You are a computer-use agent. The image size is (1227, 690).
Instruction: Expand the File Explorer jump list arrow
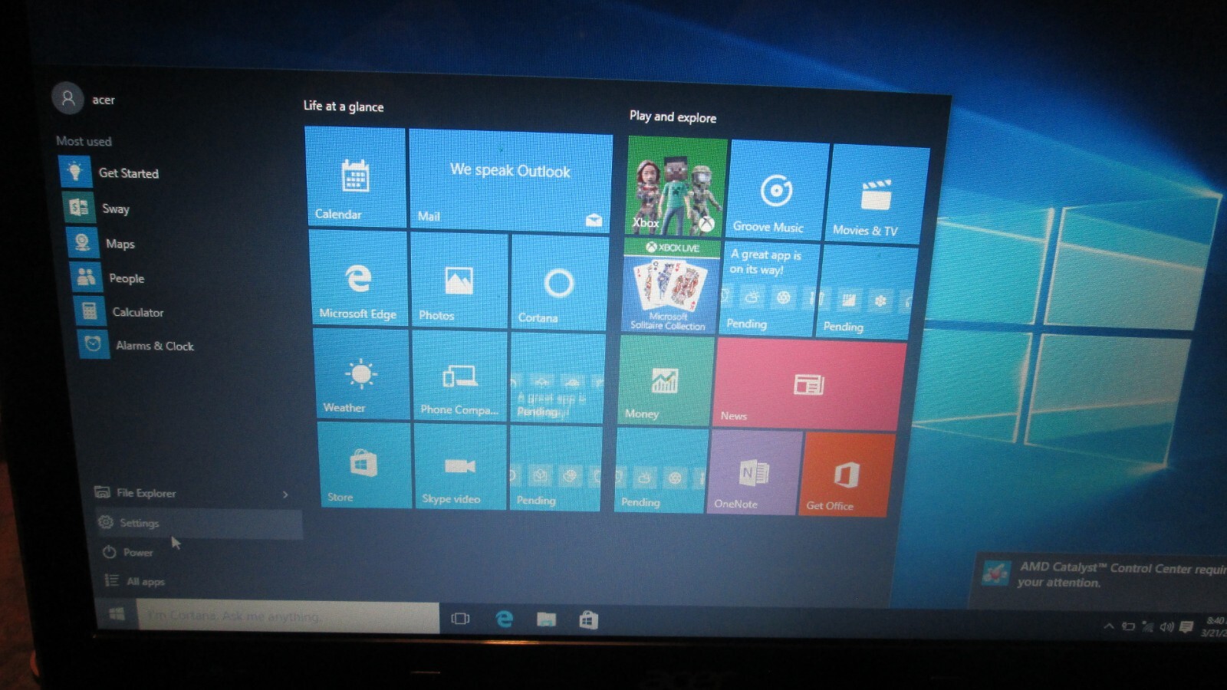point(285,495)
